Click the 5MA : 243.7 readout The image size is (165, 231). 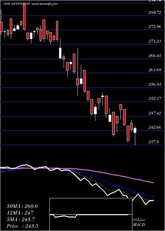pyautogui.click(x=21, y=219)
